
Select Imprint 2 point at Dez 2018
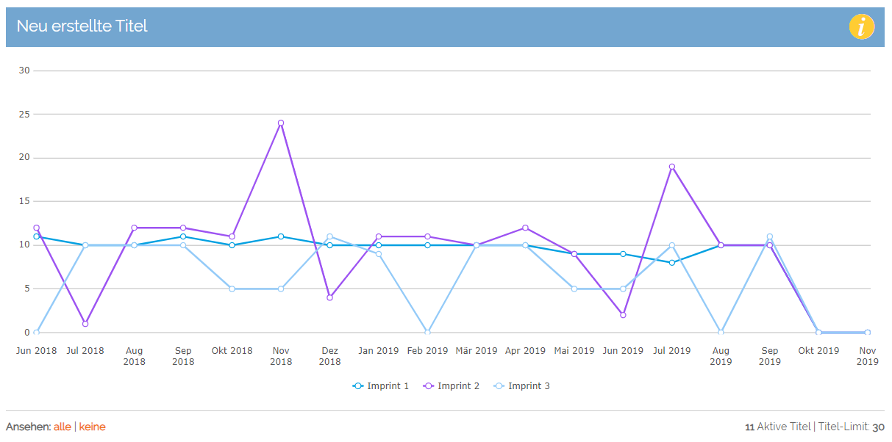(329, 297)
